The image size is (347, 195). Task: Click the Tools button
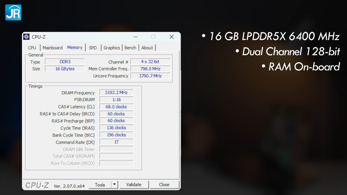[x=100, y=185]
